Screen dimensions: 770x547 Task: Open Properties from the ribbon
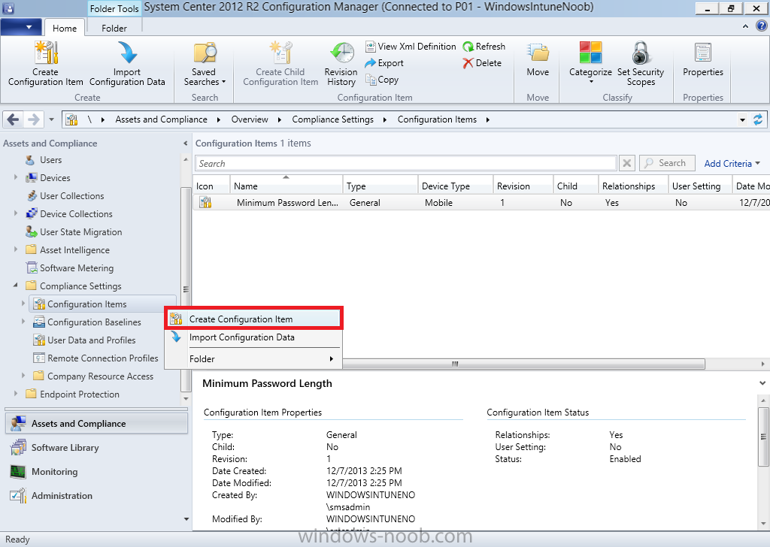point(703,60)
